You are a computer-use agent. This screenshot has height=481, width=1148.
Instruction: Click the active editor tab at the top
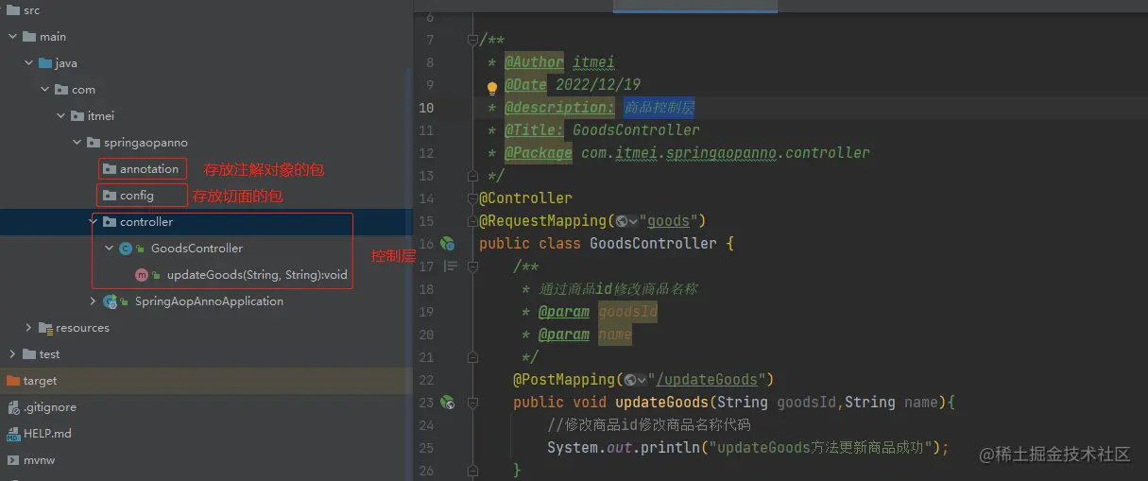pos(695,6)
